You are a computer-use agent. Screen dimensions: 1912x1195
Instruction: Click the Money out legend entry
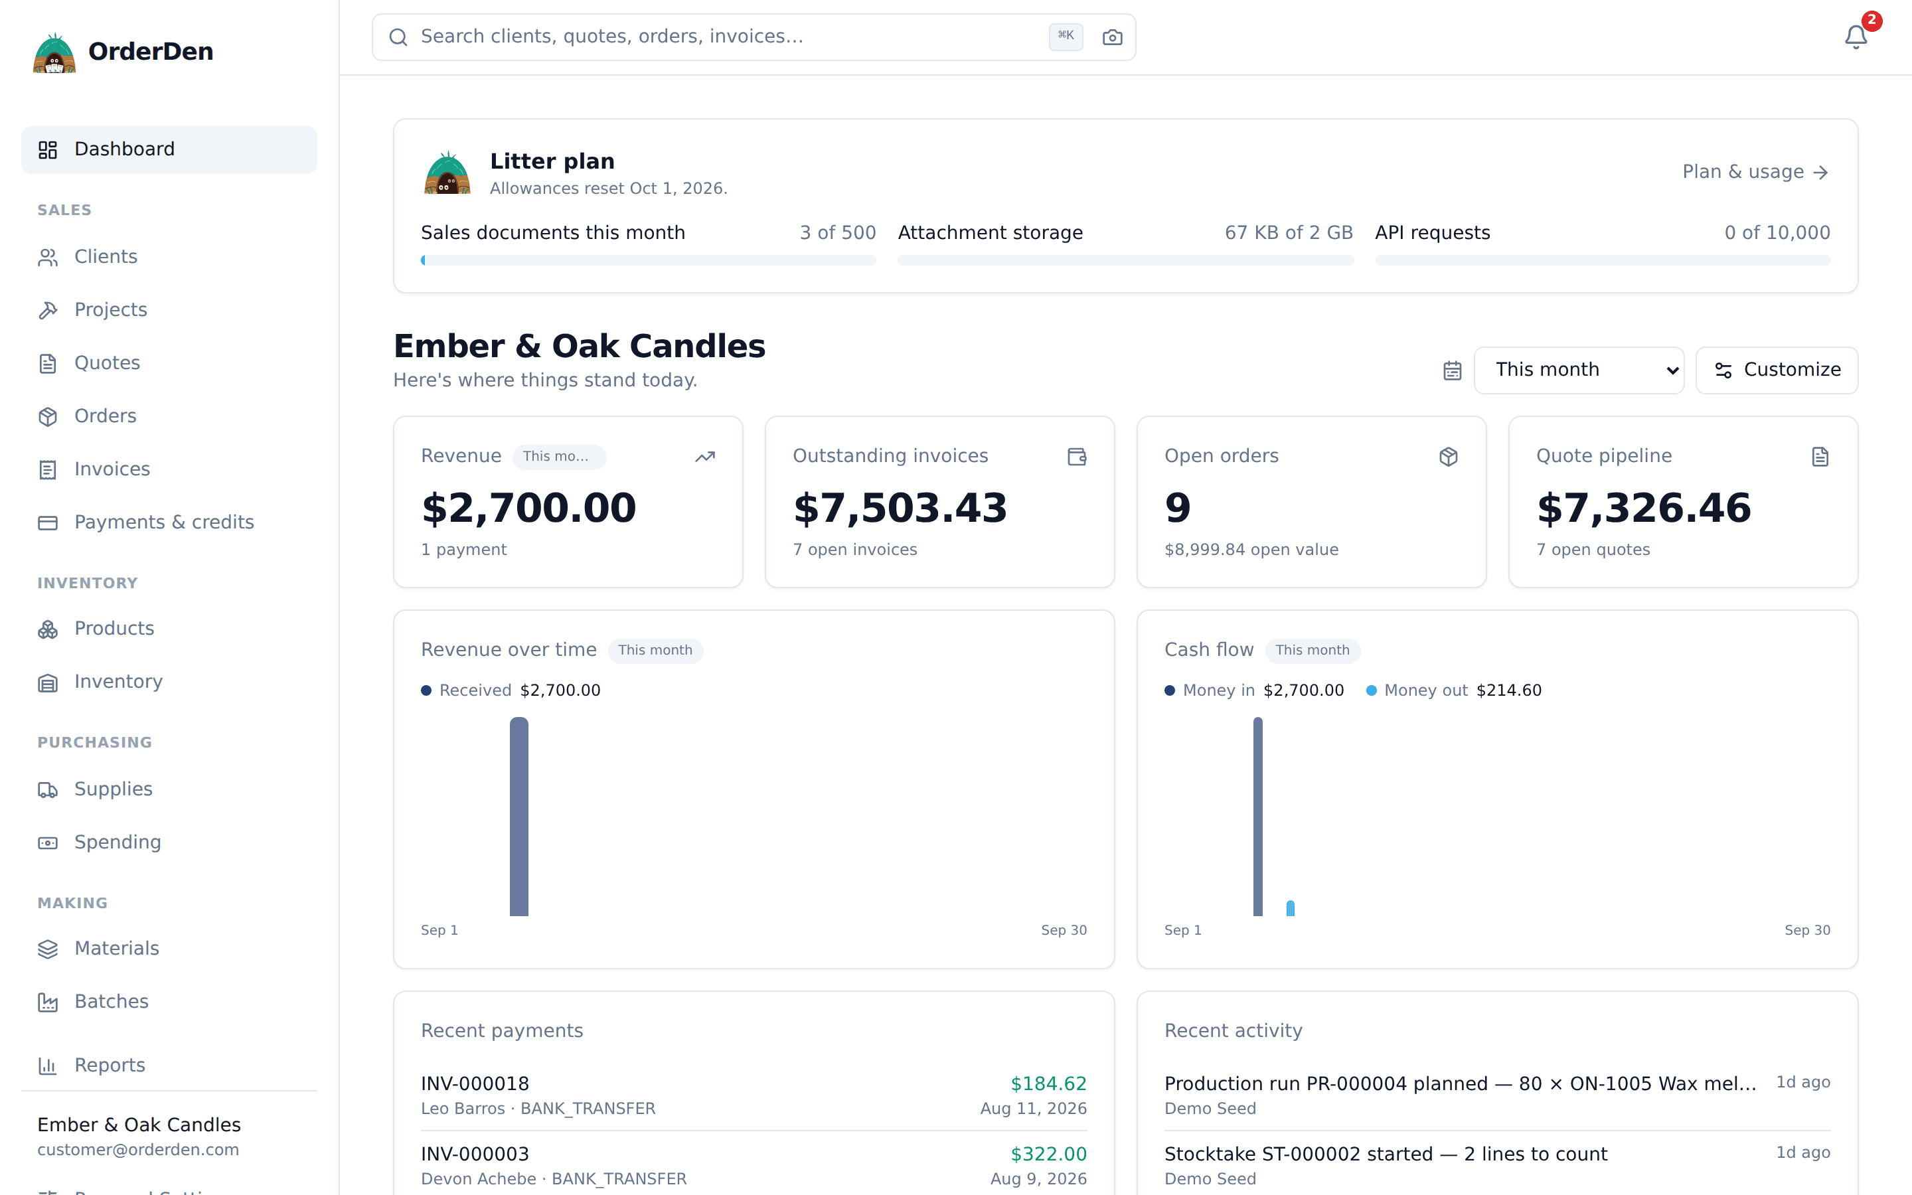[1454, 690]
